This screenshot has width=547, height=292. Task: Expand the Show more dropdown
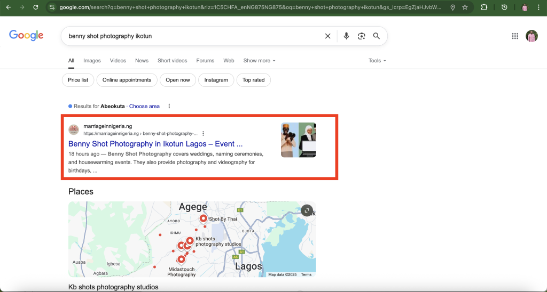point(259,61)
